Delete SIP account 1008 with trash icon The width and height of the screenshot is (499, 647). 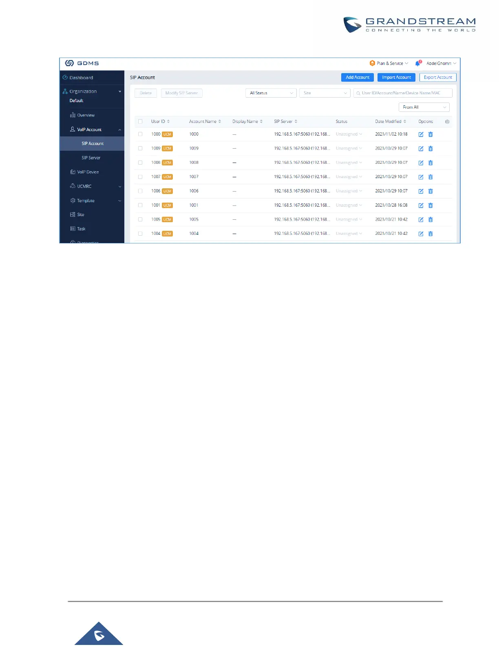coord(431,163)
